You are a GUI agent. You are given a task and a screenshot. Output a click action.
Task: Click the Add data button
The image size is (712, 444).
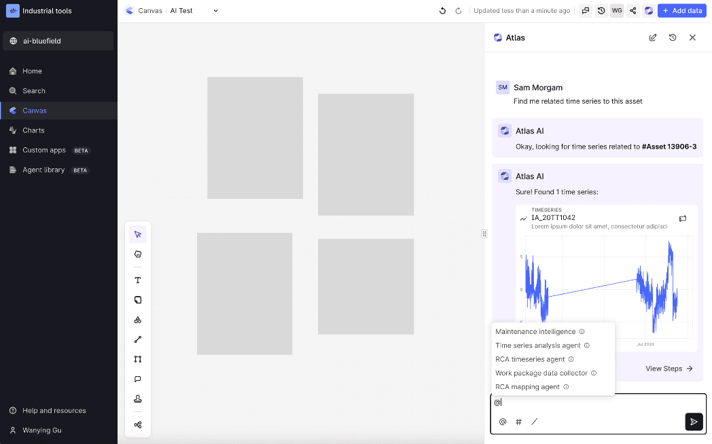(681, 11)
